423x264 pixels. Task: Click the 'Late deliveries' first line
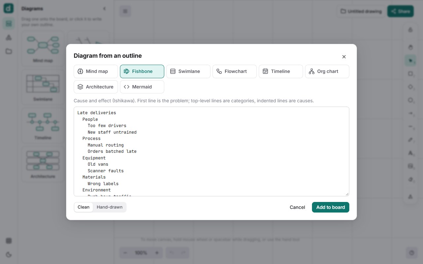point(96,113)
